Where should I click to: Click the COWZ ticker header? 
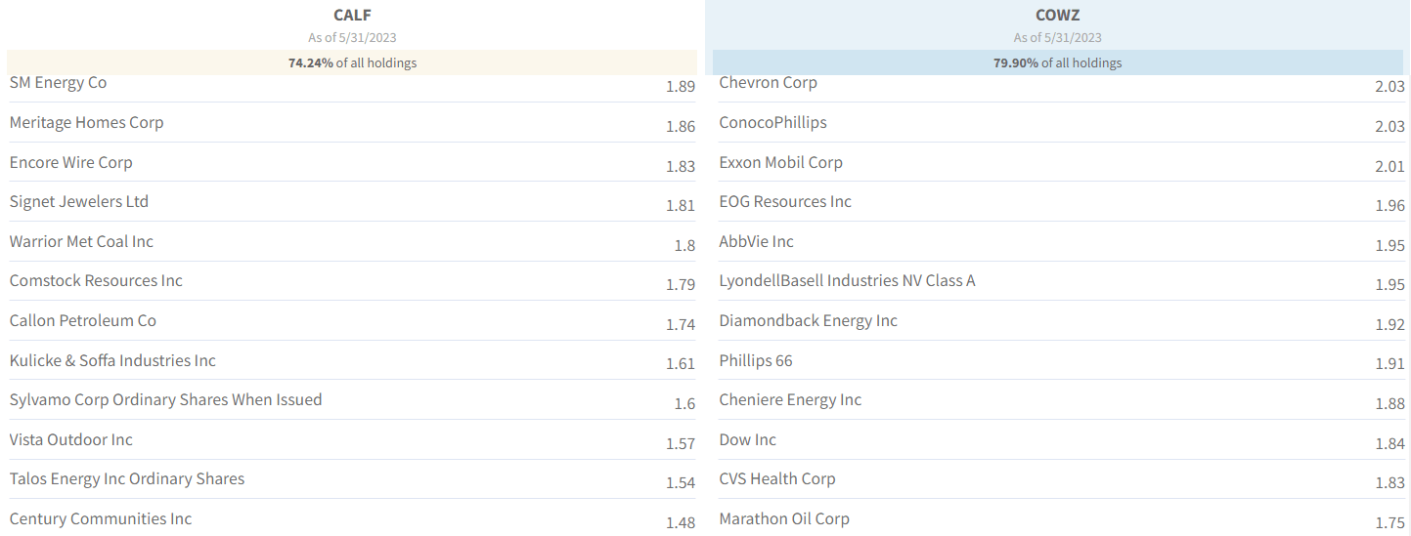(1057, 15)
